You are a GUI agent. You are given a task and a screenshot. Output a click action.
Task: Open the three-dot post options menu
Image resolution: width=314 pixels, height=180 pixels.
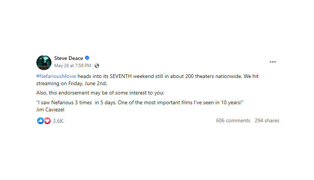click(273, 62)
